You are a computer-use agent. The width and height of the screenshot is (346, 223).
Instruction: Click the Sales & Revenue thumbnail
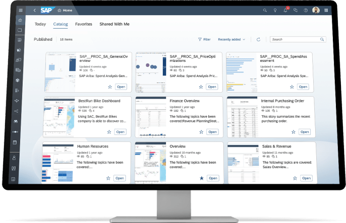(243, 163)
